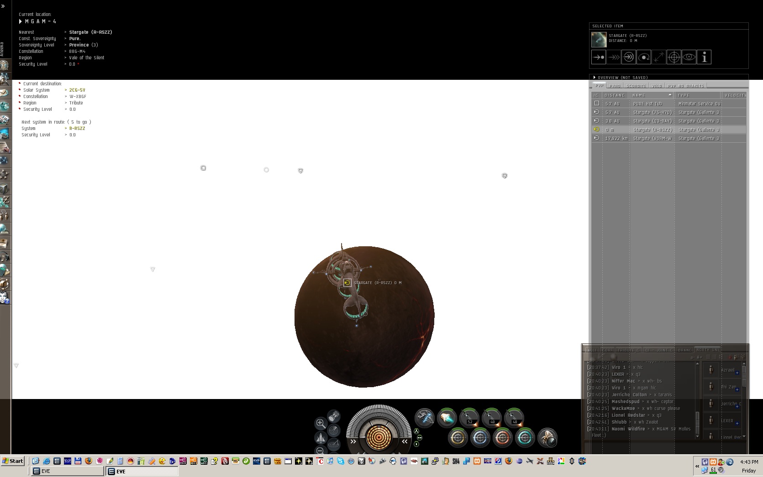
Task: Switch to the PYRO overview tab
Action: coord(615,86)
